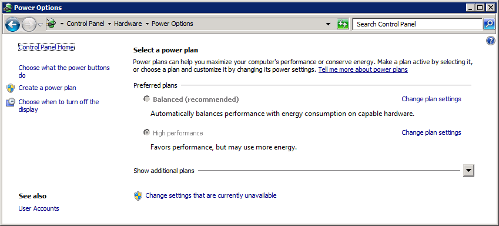Click the blue Back arrow button
This screenshot has width=499, height=226.
12,24
